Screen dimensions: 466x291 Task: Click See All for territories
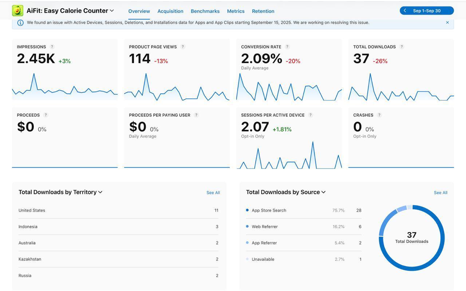pyautogui.click(x=213, y=193)
